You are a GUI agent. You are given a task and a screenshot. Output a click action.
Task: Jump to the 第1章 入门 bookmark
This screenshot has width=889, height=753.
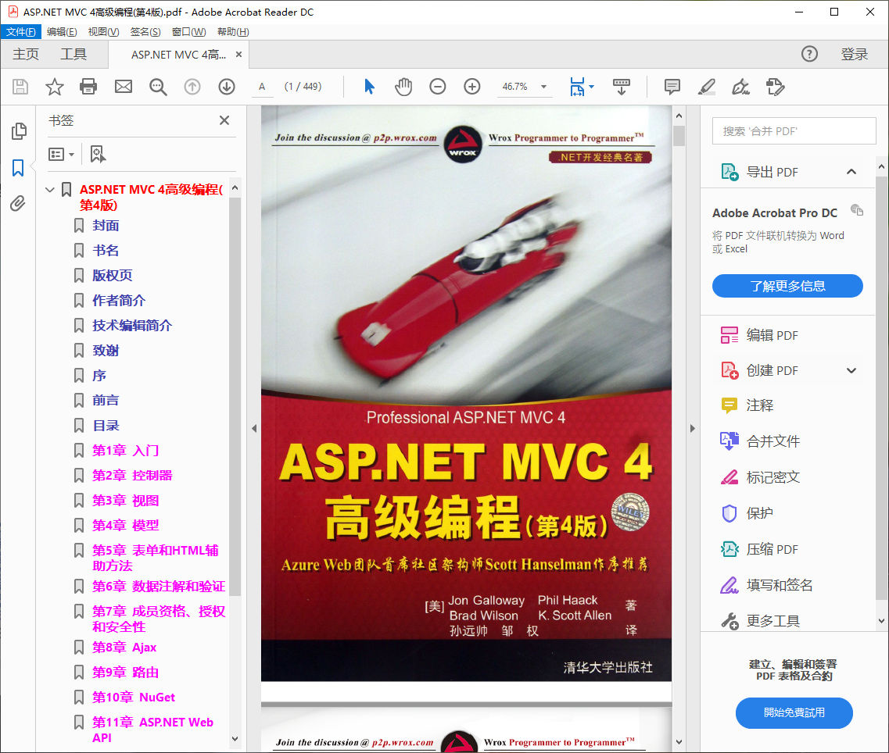pyautogui.click(x=125, y=451)
